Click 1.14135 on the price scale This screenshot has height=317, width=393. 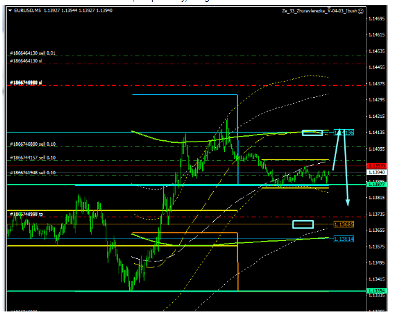pos(377,133)
